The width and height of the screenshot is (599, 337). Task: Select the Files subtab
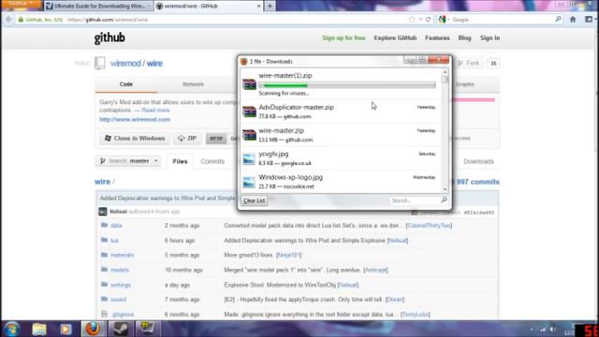coord(180,162)
